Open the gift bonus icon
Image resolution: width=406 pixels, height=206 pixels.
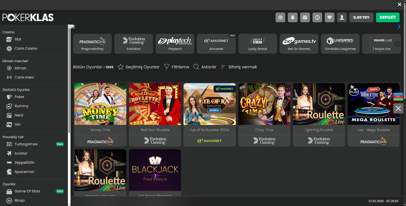[x=280, y=17]
